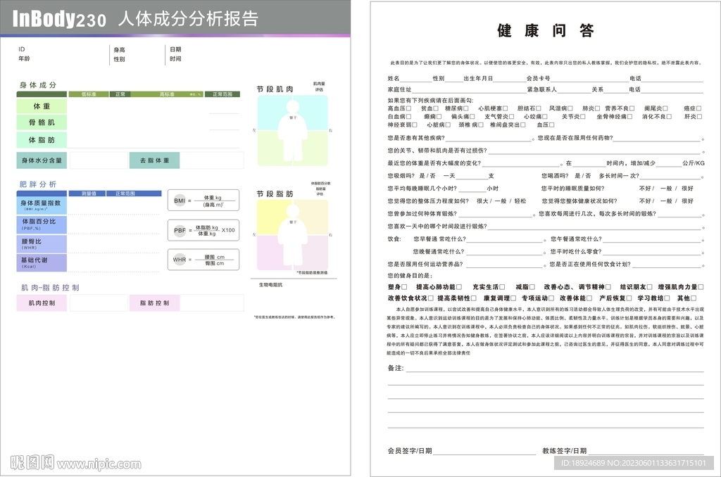
Task: Select the 身体质量指数 row label
Action: click(42, 205)
